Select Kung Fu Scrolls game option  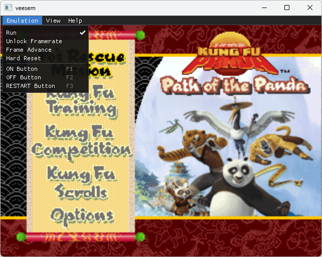81,182
